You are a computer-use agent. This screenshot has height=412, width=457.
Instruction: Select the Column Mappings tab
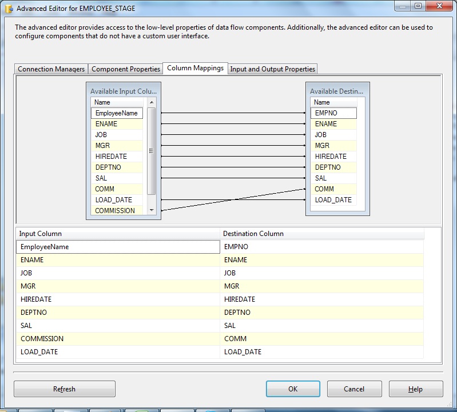(x=195, y=68)
